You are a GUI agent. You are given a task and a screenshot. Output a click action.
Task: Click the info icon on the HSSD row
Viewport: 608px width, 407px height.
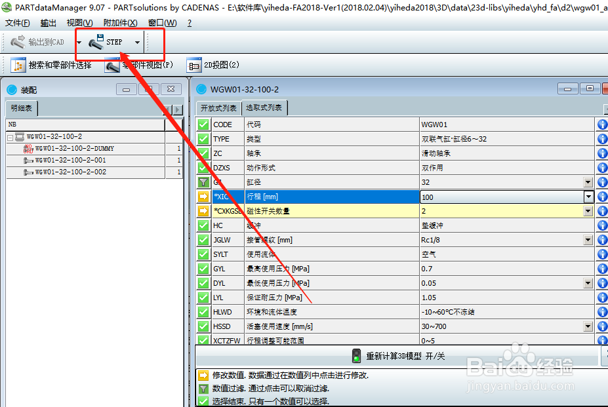pos(603,326)
